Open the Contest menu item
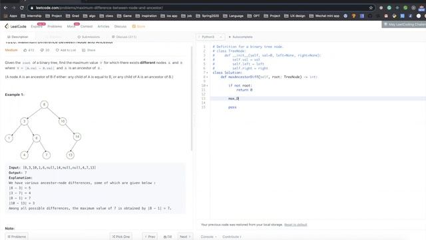 87,27
